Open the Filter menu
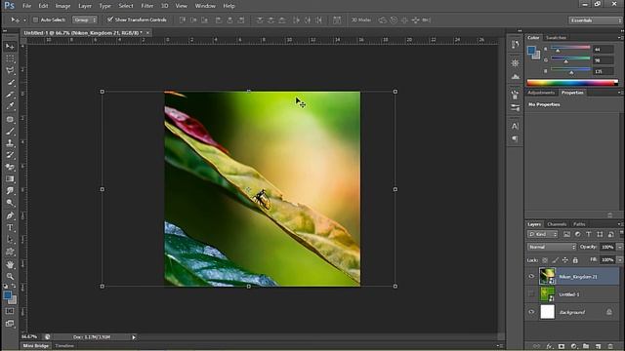625x351 pixels. (147, 6)
